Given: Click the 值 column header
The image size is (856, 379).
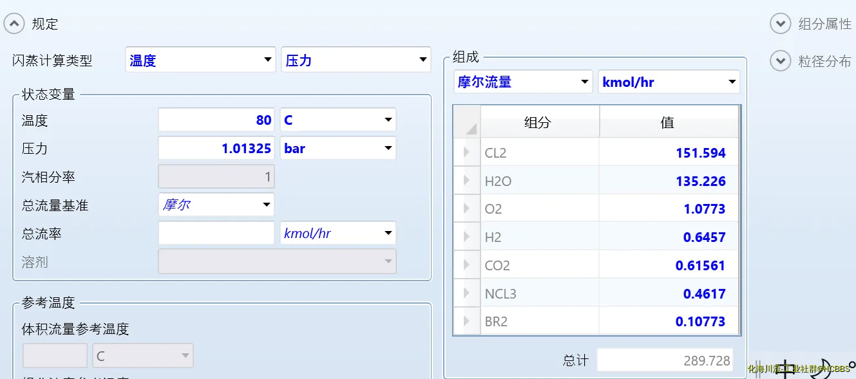Looking at the screenshot, I should [667, 122].
